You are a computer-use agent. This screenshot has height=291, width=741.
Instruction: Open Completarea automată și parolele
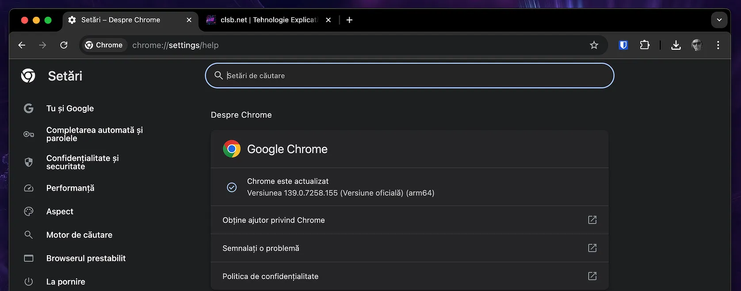pyautogui.click(x=95, y=134)
